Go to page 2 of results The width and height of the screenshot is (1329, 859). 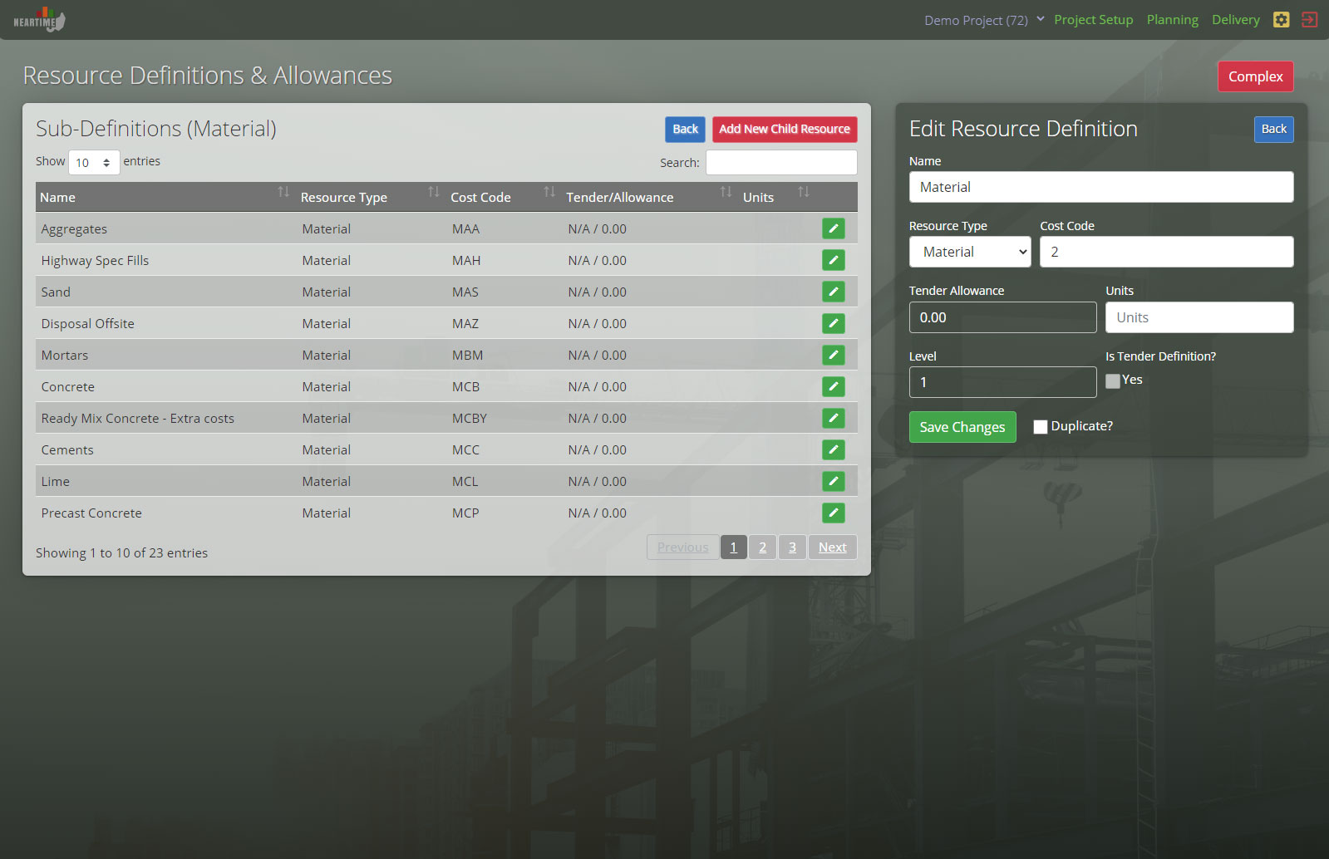click(x=762, y=547)
